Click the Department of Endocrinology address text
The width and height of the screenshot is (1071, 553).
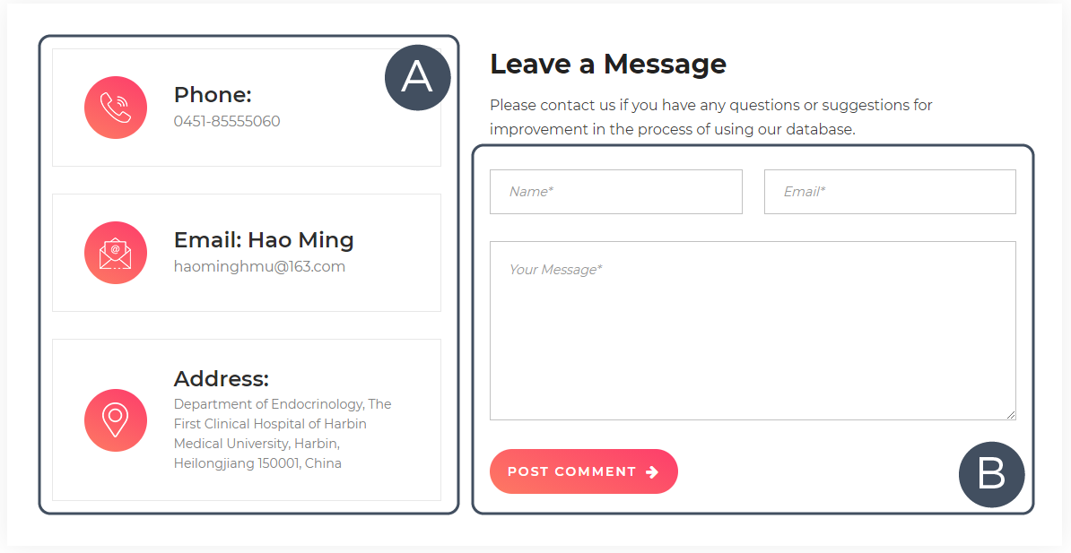pos(283,434)
